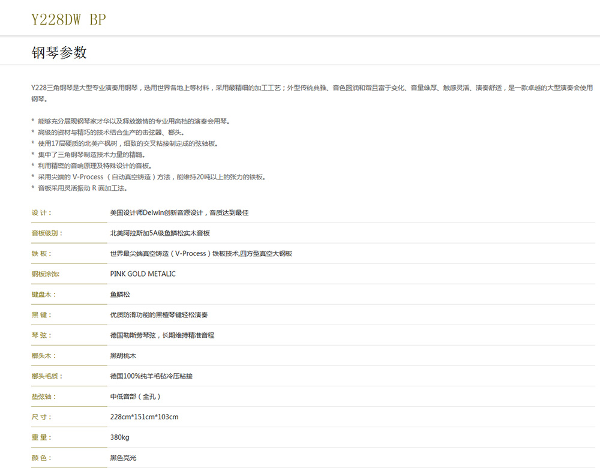Click the value 鱼鳞松 for 键盘木

pos(120,294)
